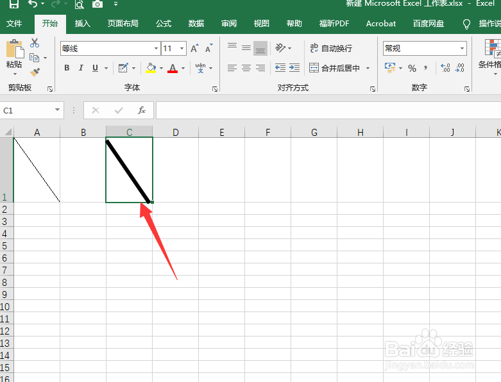The image size is (501, 382).
Task: Toggle Align Right horizontal alignment
Action: coord(260,68)
